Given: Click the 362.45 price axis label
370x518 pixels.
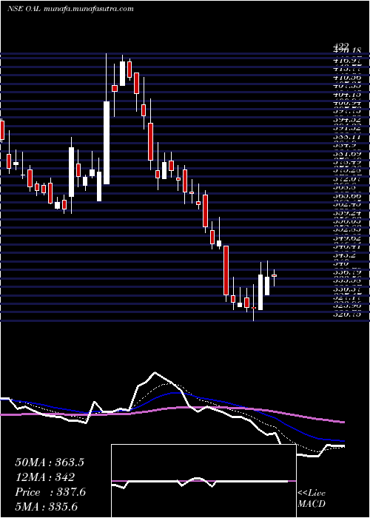Looking at the screenshot, I should 346,205.
